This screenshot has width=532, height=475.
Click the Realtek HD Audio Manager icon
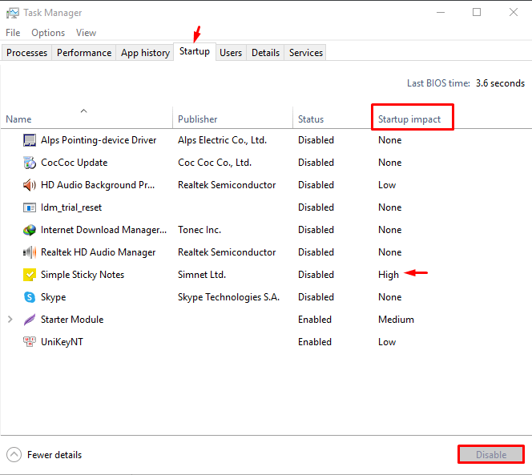pyautogui.click(x=30, y=252)
